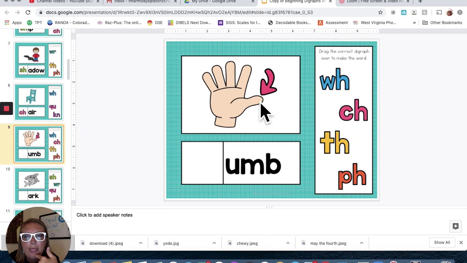The image size is (467, 263).
Task: Open the play-button extension icon
Action: 414,12
